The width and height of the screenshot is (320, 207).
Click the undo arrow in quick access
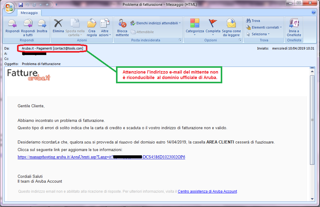click(27, 5)
